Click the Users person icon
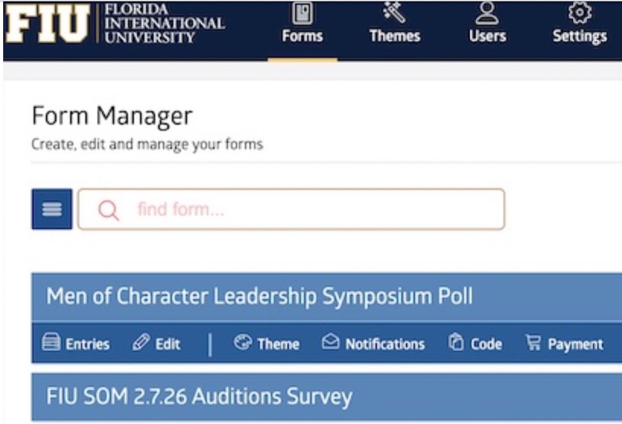This screenshot has height=424, width=622. pyautogui.click(x=487, y=12)
